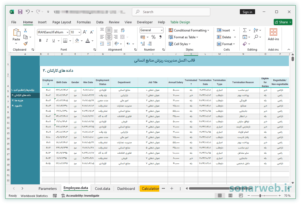Apply Borders to the selection
This screenshot has width=301, height=204.
65,40
